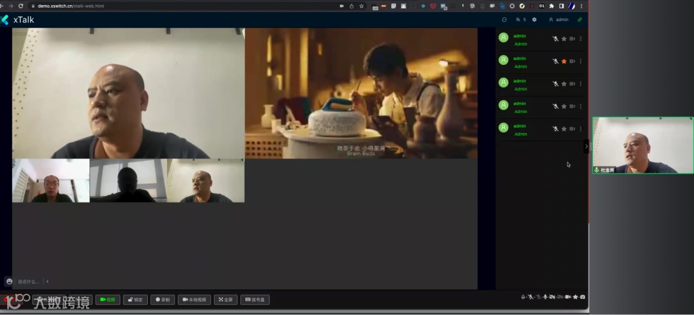694x315 pixels.
Task: Open the Chrome side panel icon
Action: [561, 6]
